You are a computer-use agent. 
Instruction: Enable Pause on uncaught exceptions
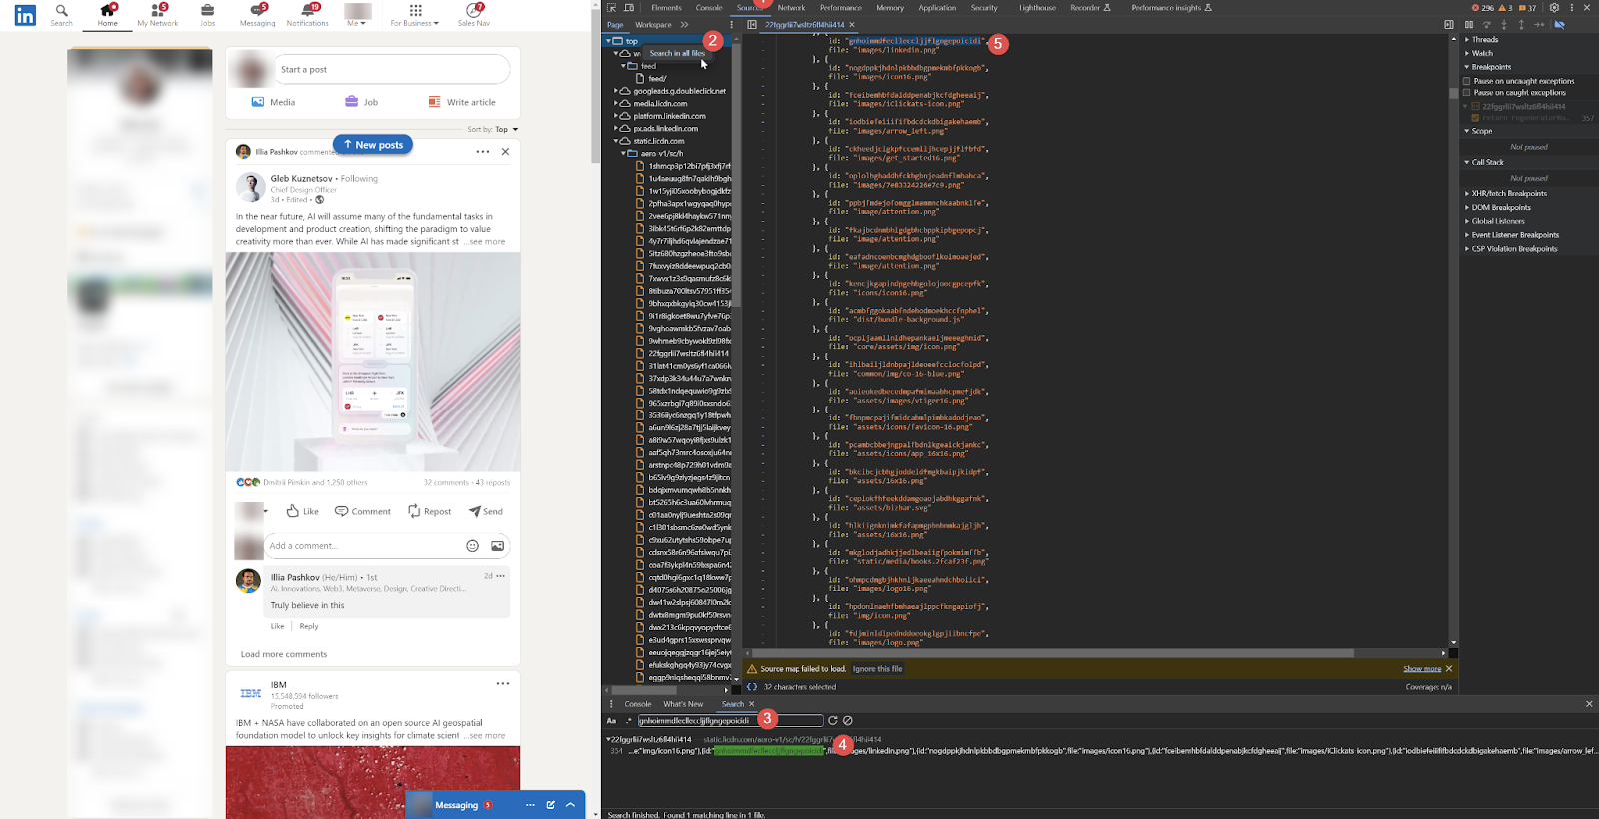click(x=1467, y=81)
